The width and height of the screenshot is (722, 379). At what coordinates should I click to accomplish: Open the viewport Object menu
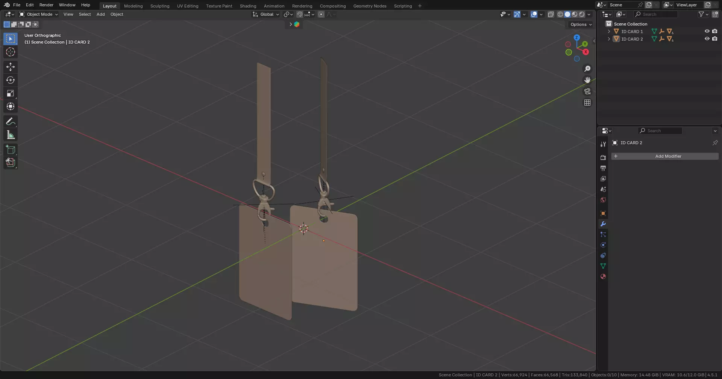(117, 14)
